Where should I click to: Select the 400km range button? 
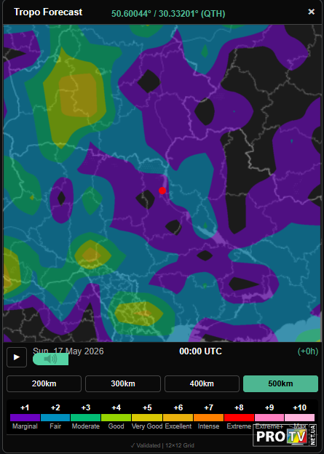[x=202, y=383]
